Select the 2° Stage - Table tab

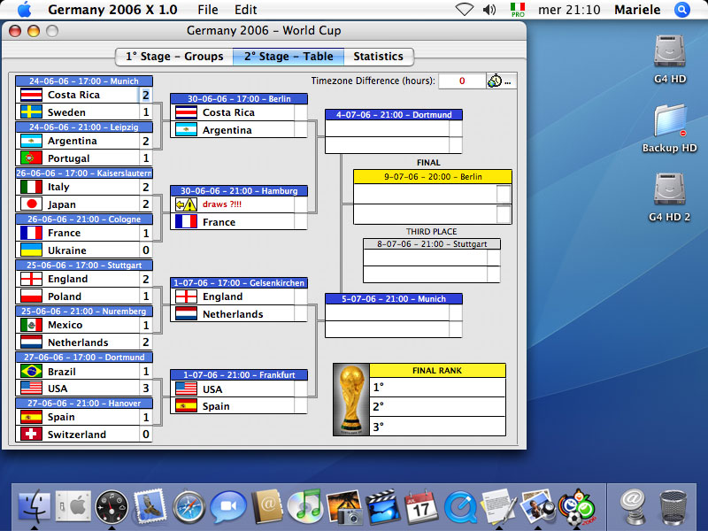[289, 57]
